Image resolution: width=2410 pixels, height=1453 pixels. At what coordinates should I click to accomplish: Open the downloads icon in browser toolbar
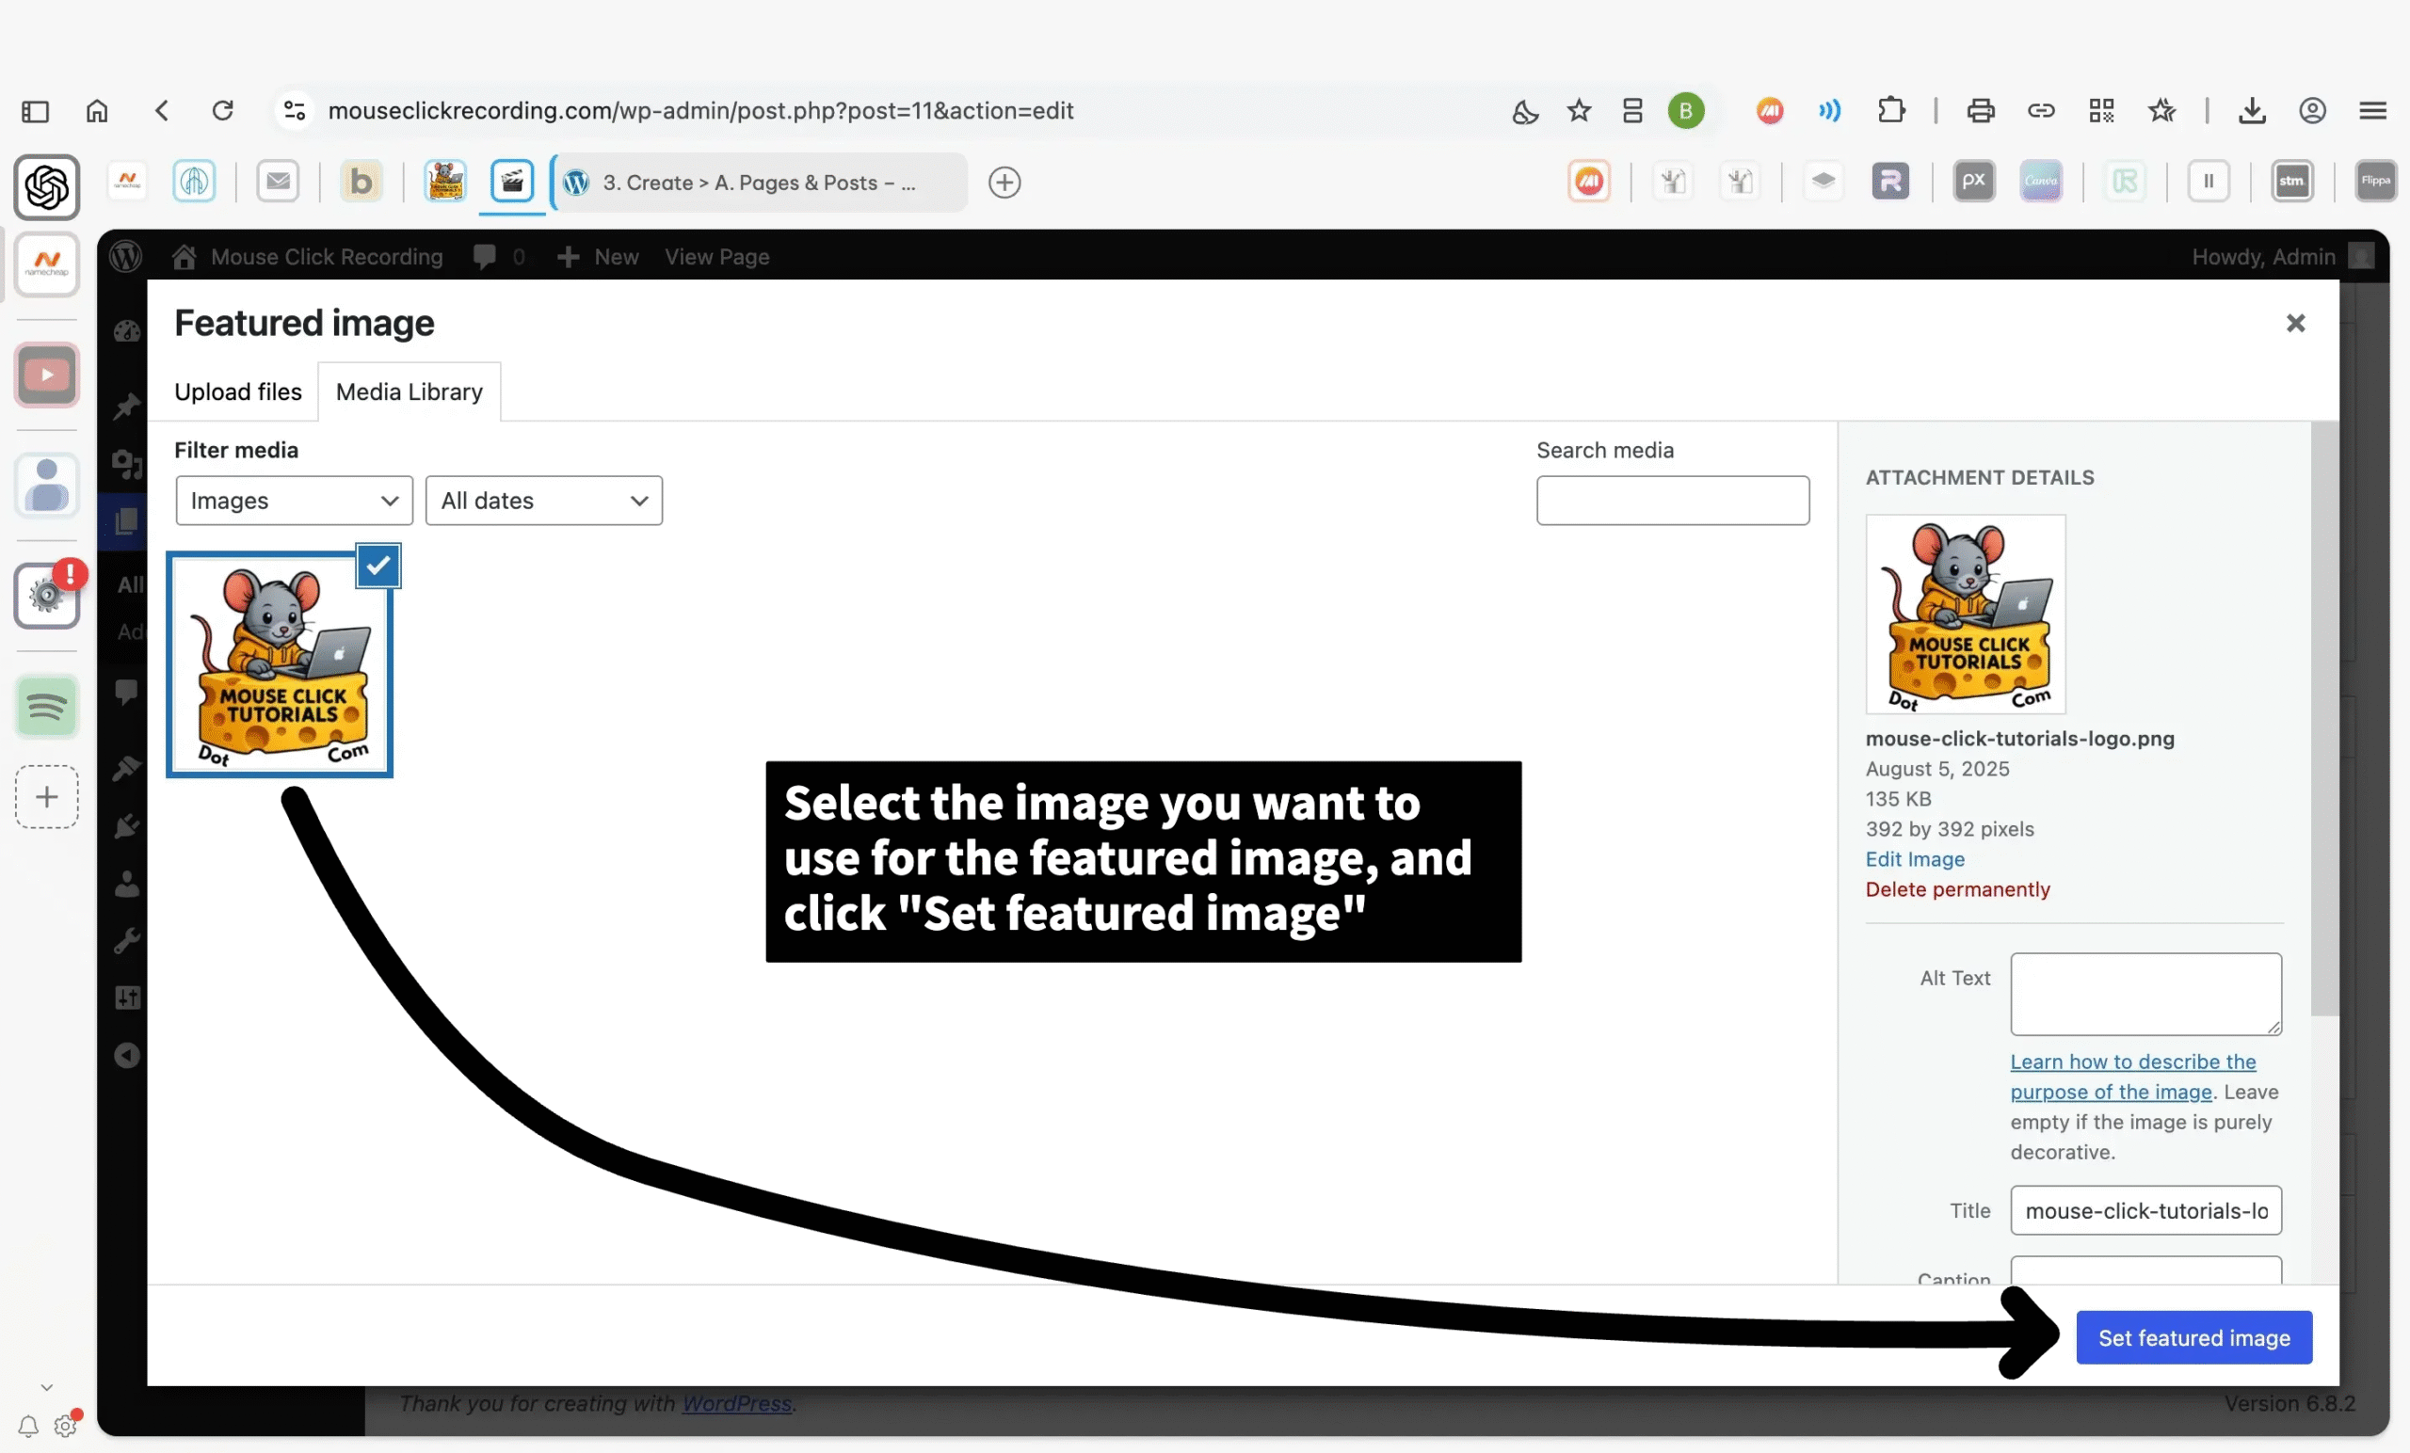point(2252,110)
